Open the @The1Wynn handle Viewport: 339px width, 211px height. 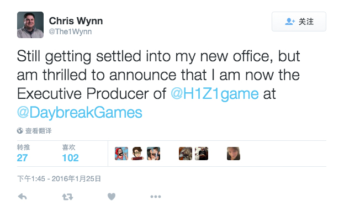tap(70, 31)
